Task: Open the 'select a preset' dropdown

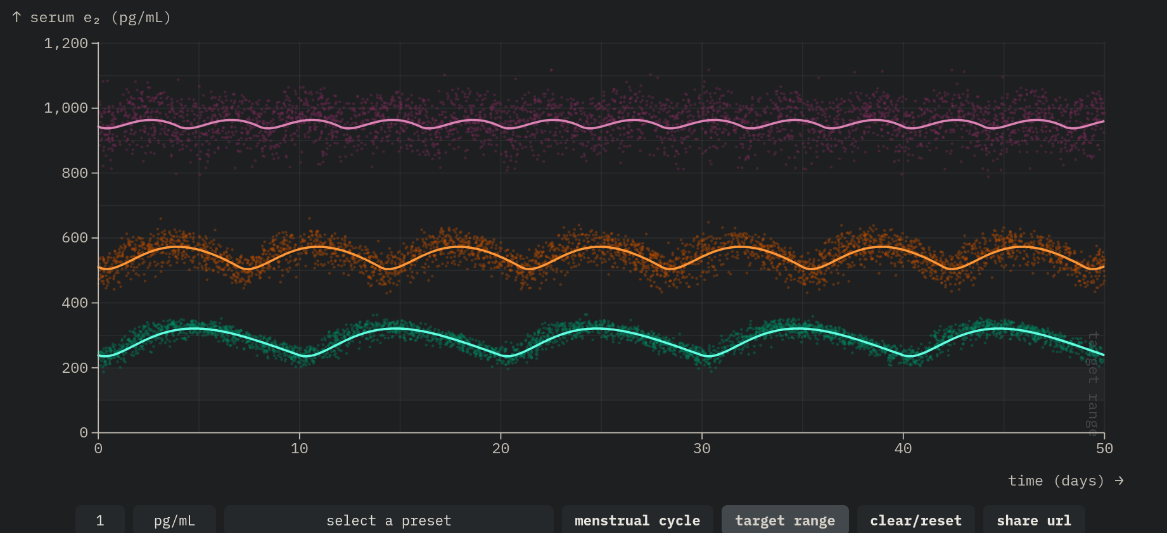Action: pyautogui.click(x=388, y=520)
